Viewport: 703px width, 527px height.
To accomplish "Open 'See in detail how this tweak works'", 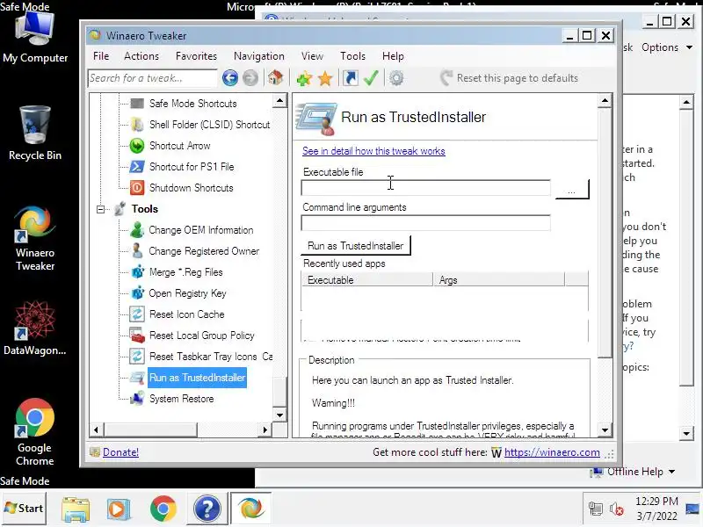I will tap(373, 151).
